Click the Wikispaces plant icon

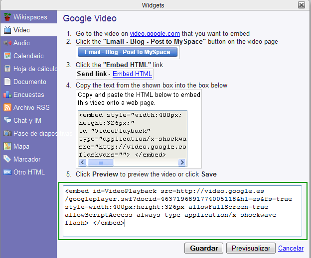coord(7,17)
